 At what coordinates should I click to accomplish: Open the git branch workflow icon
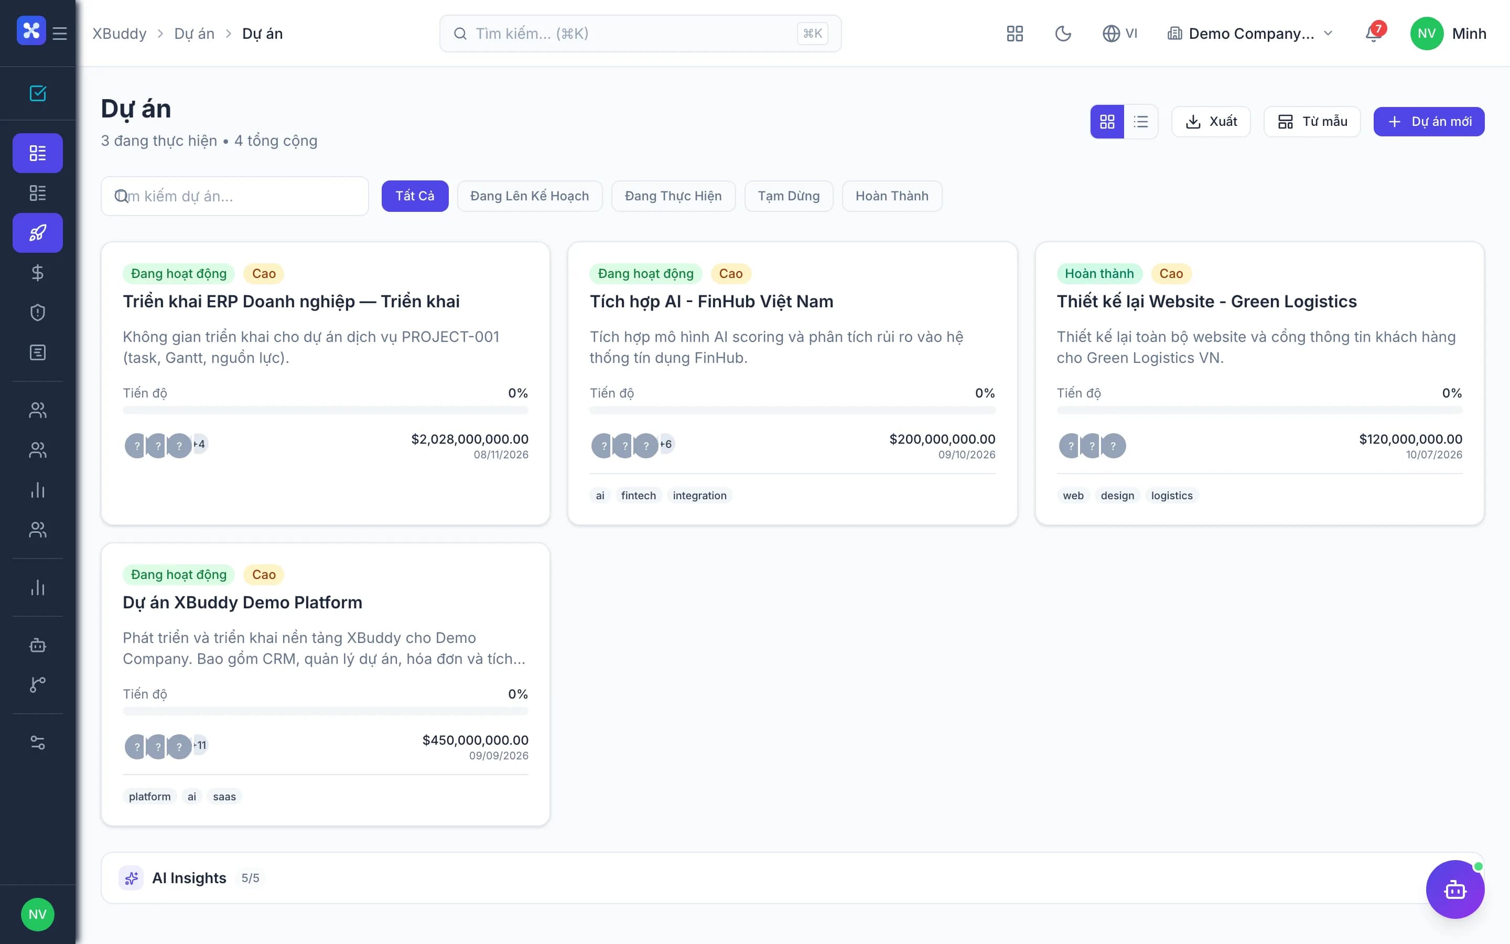coord(37,685)
